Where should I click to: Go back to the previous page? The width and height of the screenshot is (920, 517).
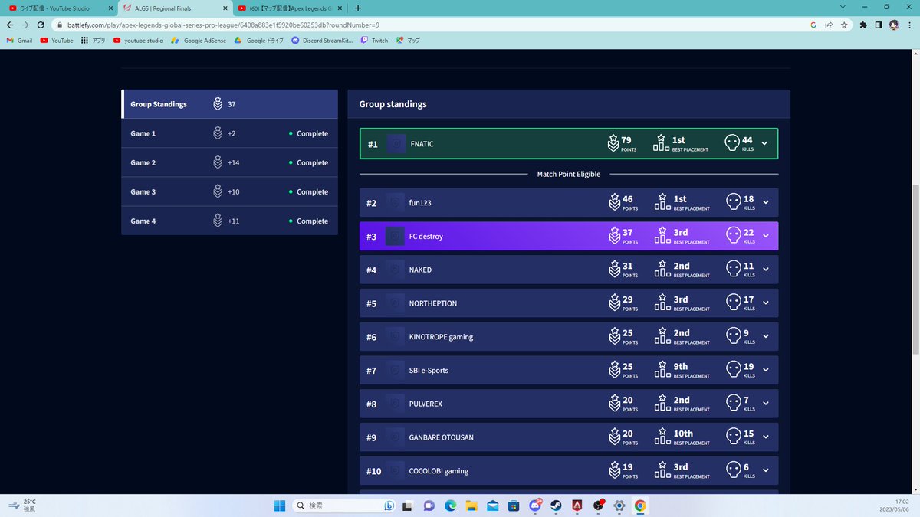click(10, 25)
